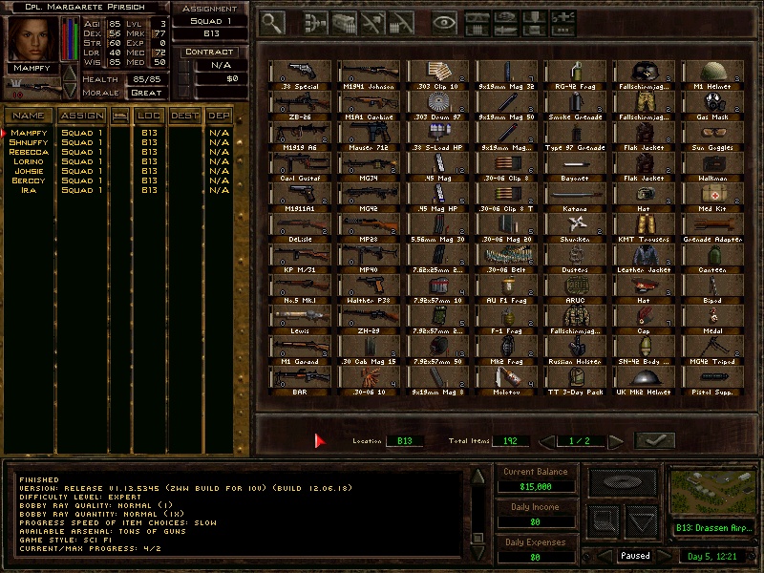
Task: Select the Katana item slot
Action: pos(575,198)
